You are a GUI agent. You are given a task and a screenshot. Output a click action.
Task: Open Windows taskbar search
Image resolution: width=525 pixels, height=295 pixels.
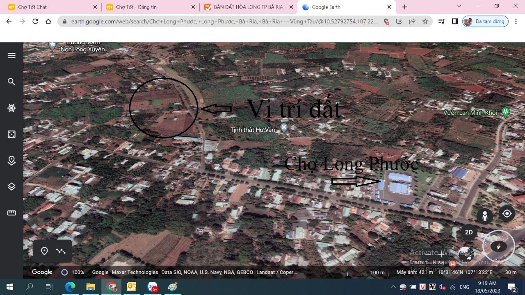pos(30,287)
